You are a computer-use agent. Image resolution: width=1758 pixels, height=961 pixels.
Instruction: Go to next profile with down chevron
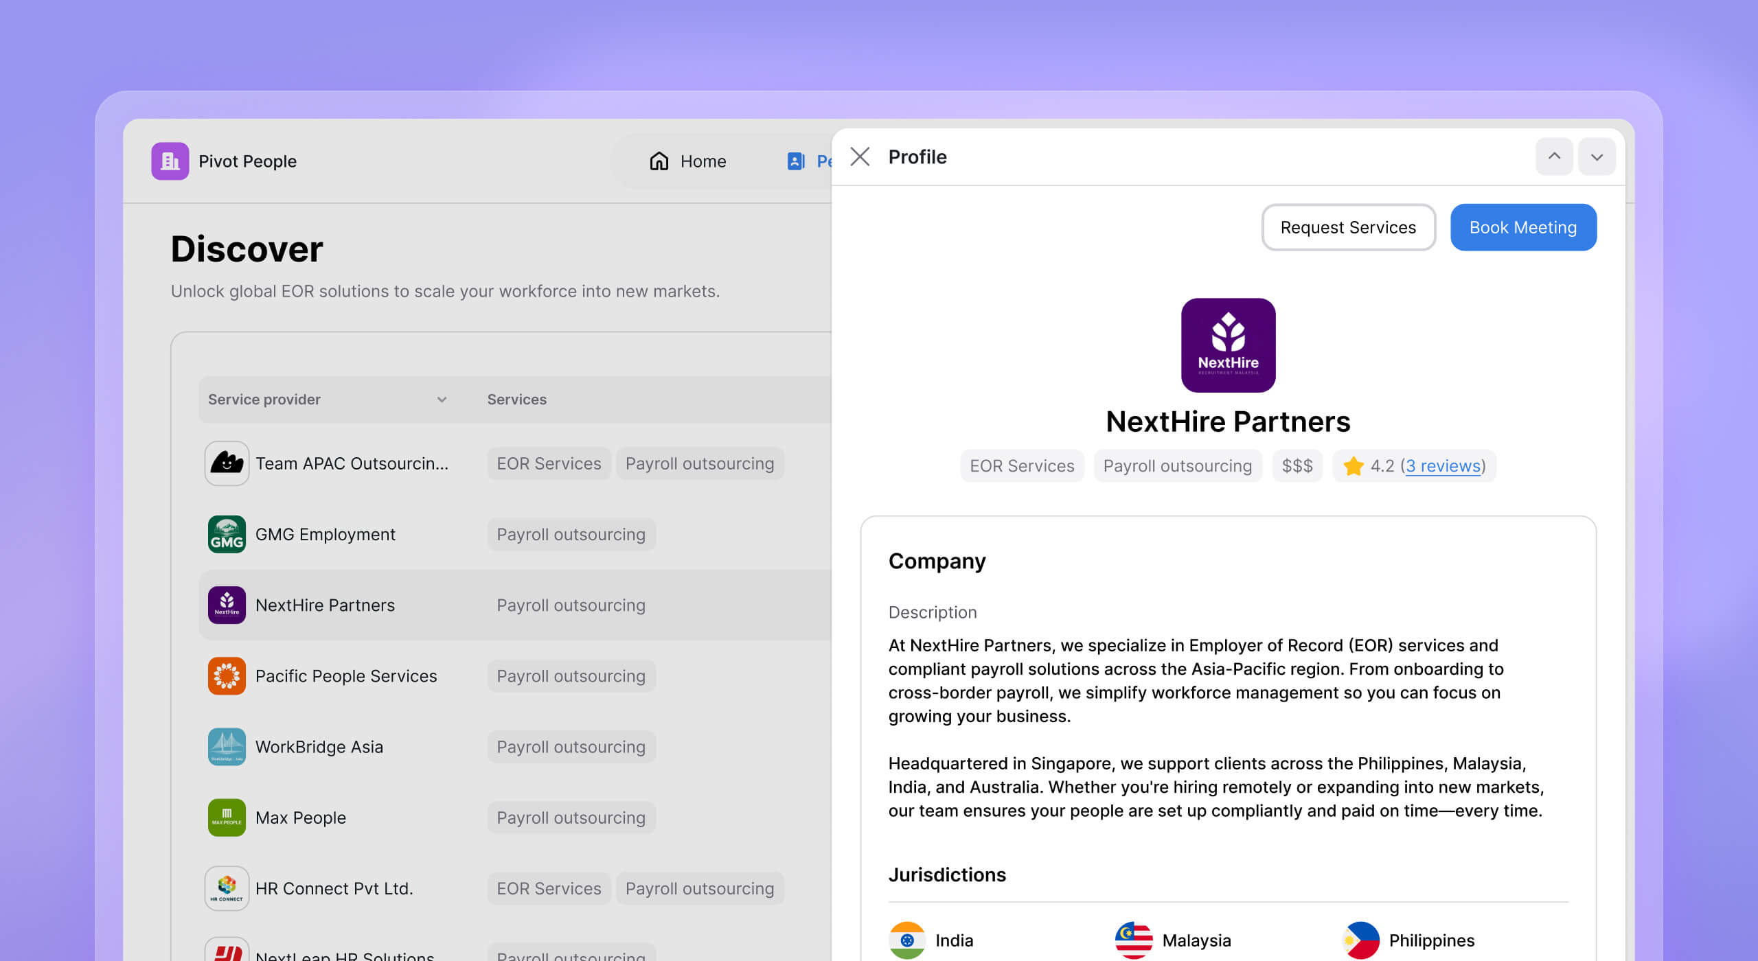pos(1597,157)
